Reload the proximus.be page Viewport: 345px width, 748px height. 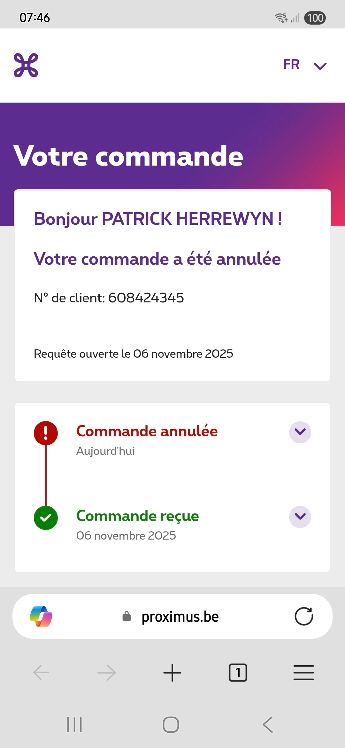coord(304,616)
